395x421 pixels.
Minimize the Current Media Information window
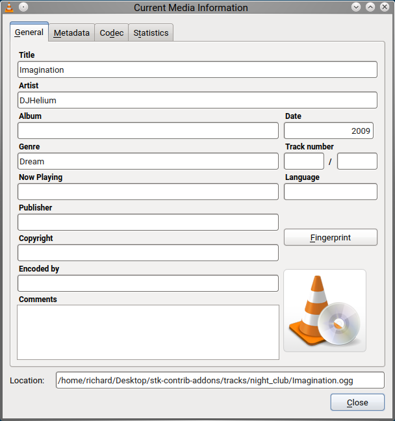356,8
